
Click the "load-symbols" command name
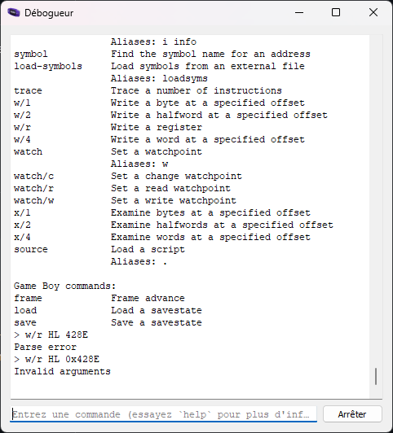pyautogui.click(x=48, y=66)
